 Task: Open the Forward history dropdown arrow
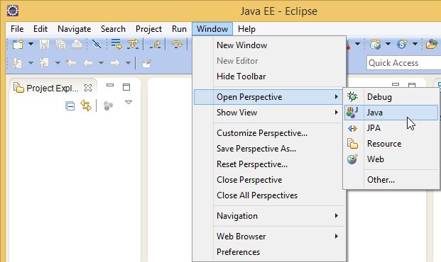click(x=128, y=63)
